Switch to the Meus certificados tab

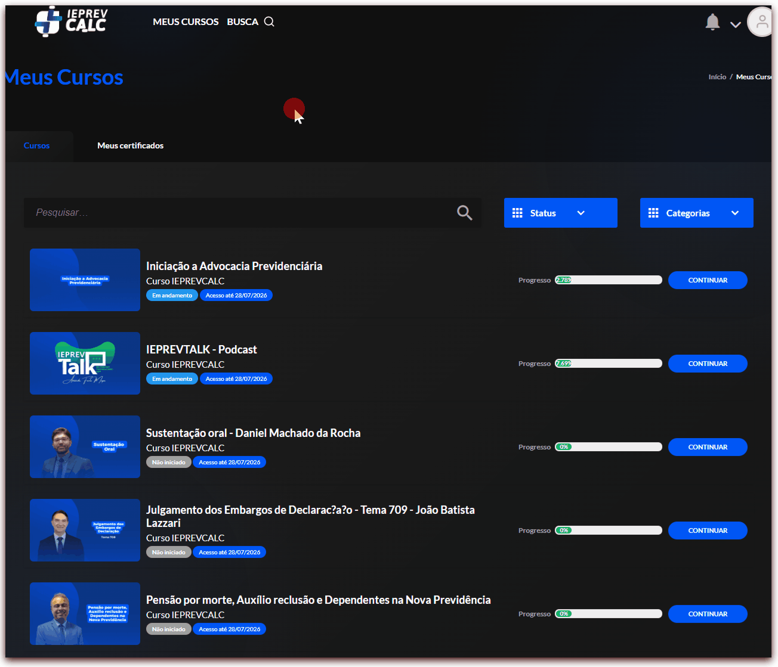point(130,145)
